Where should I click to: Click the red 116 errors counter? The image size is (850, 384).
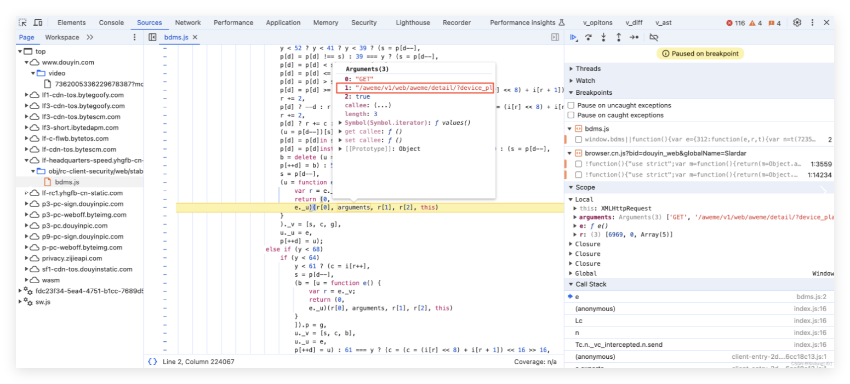(735, 23)
